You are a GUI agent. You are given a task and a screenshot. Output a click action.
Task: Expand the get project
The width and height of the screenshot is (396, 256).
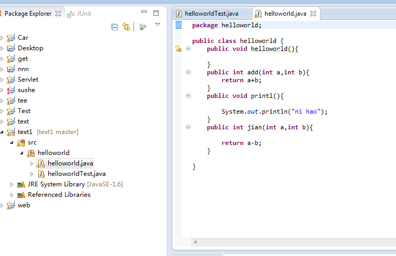(x=2, y=59)
